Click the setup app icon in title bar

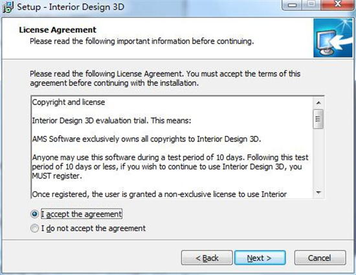tap(8, 6)
